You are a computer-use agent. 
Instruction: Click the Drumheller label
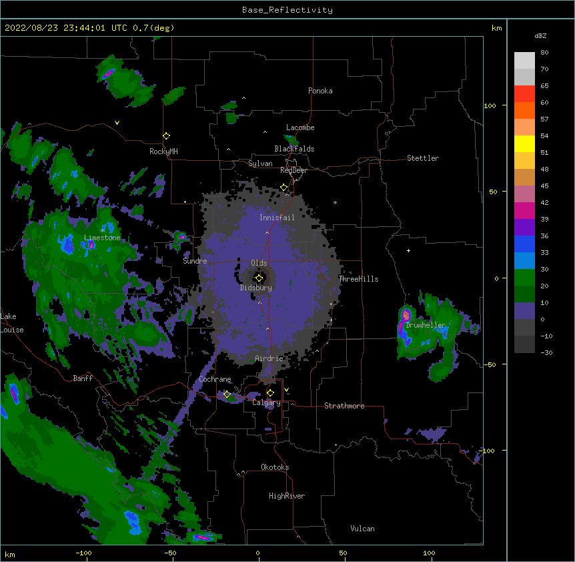tap(426, 325)
